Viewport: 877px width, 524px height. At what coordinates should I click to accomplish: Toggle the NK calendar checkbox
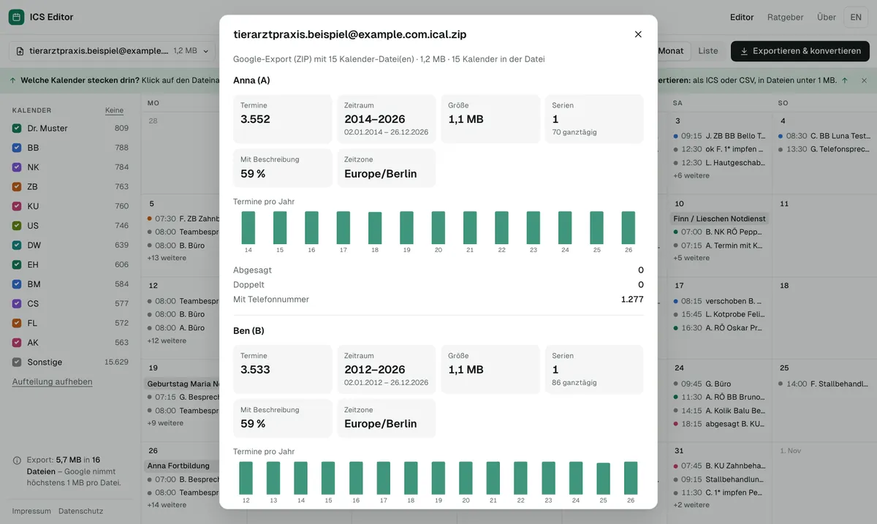[x=17, y=167]
